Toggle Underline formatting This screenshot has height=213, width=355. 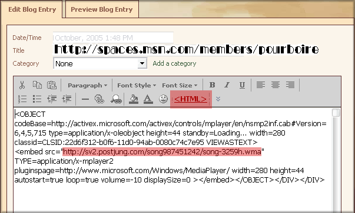242,85
